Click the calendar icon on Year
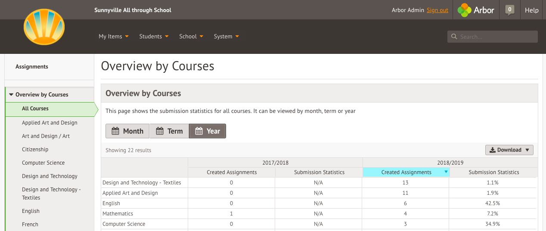Viewport: 546px width, 231px height. (199, 131)
